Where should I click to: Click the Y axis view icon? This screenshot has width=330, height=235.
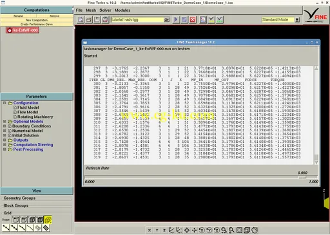pos(157,230)
